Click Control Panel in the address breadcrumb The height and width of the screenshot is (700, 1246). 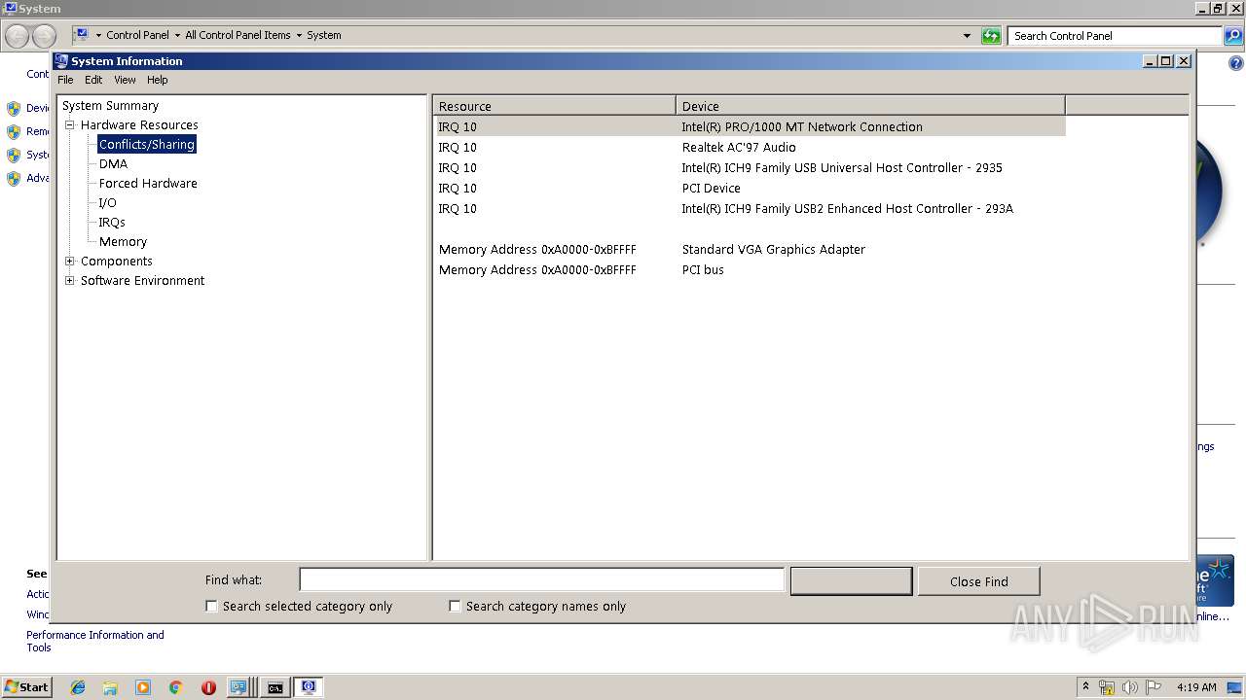pos(137,35)
